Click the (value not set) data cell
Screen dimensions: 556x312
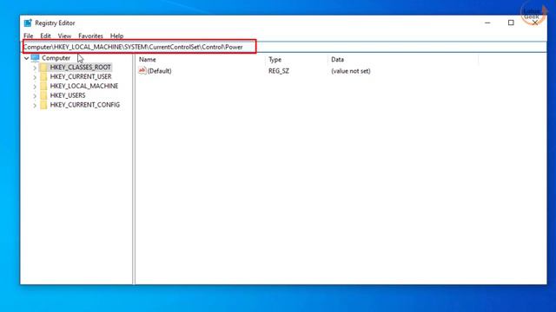point(351,71)
